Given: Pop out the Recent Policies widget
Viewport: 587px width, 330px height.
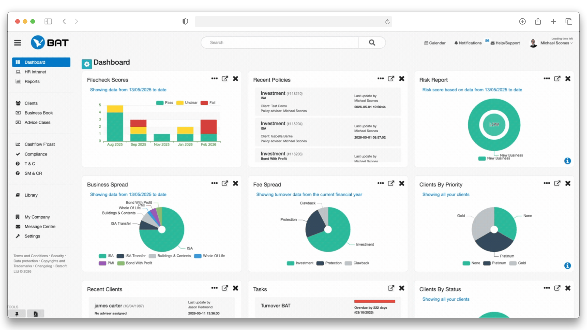Looking at the screenshot, I should click(391, 79).
